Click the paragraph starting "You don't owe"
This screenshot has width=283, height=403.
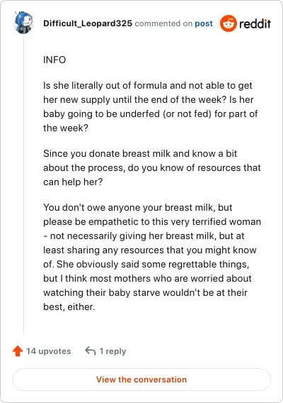click(152, 257)
